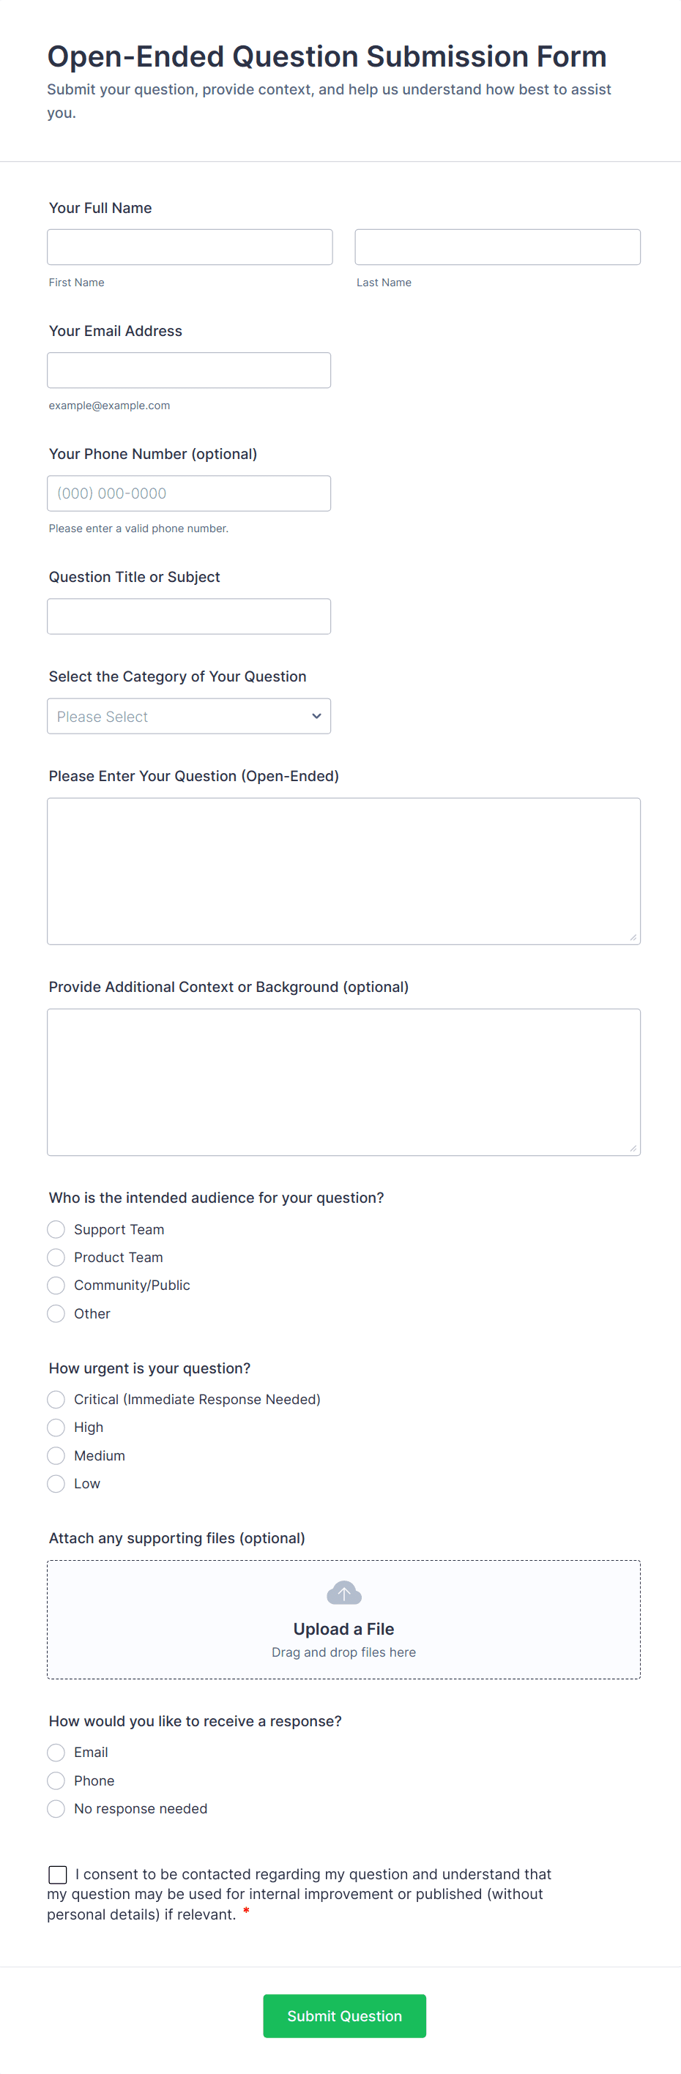Select Phone as response preference

pos(56,1781)
